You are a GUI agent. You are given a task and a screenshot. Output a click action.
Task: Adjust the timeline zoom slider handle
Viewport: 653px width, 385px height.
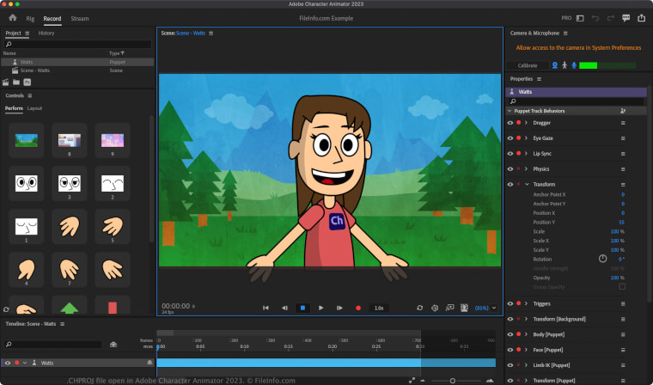coord(453,380)
